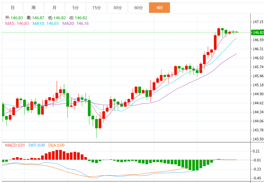
Task: Click the MA10: 146.65 indicator label
Action: pyautogui.click(x=46, y=24)
